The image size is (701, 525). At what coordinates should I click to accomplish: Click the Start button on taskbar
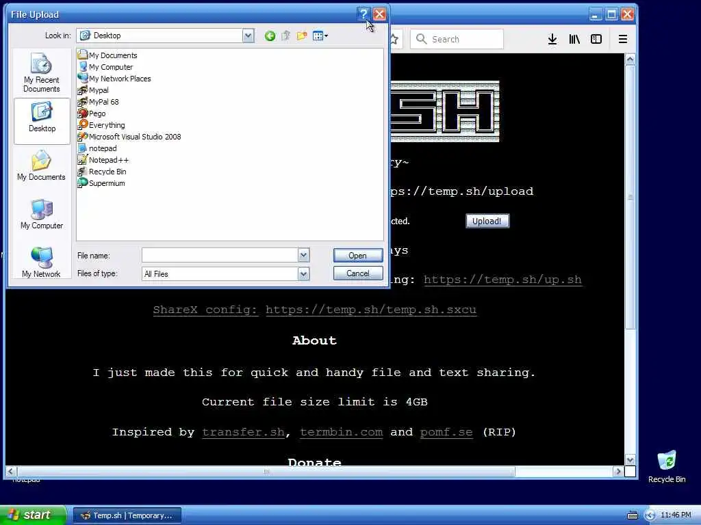[x=34, y=515]
